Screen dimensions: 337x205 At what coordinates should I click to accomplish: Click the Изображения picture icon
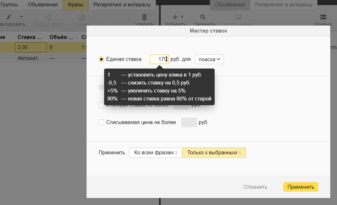coord(238,17)
